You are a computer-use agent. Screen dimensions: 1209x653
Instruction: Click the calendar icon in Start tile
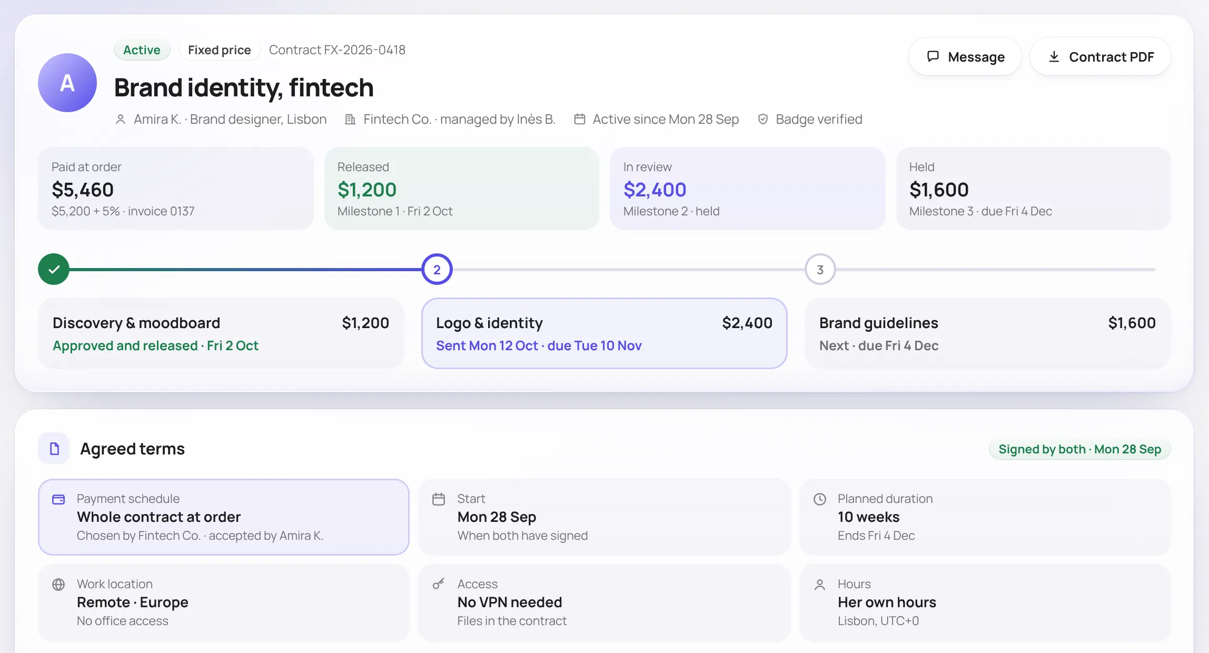click(439, 499)
